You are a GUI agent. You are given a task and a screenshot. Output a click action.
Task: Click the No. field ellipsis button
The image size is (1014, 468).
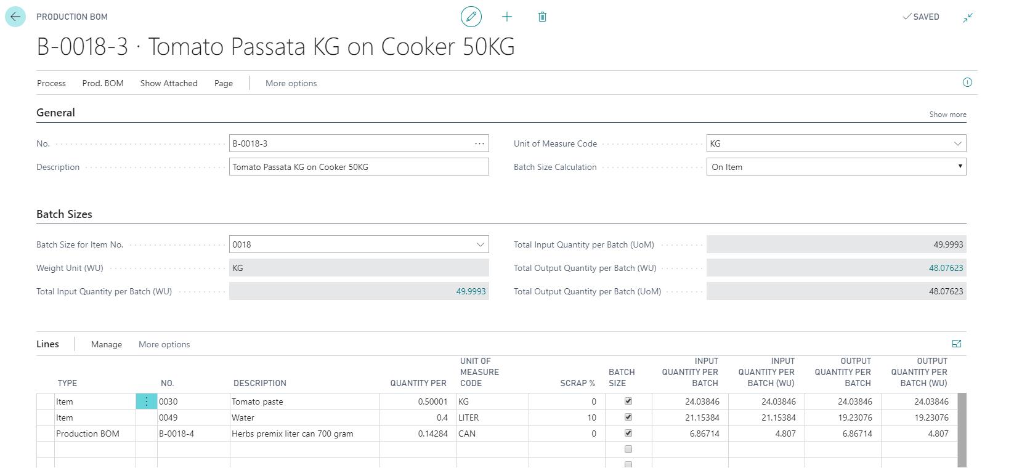(479, 143)
